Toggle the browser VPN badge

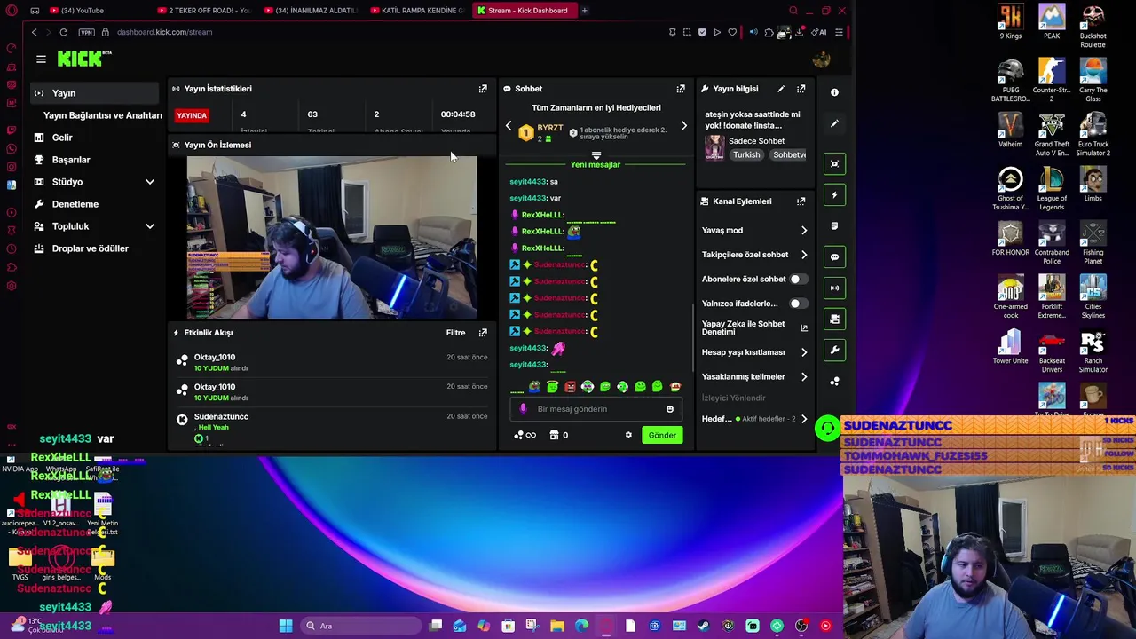coord(86,32)
